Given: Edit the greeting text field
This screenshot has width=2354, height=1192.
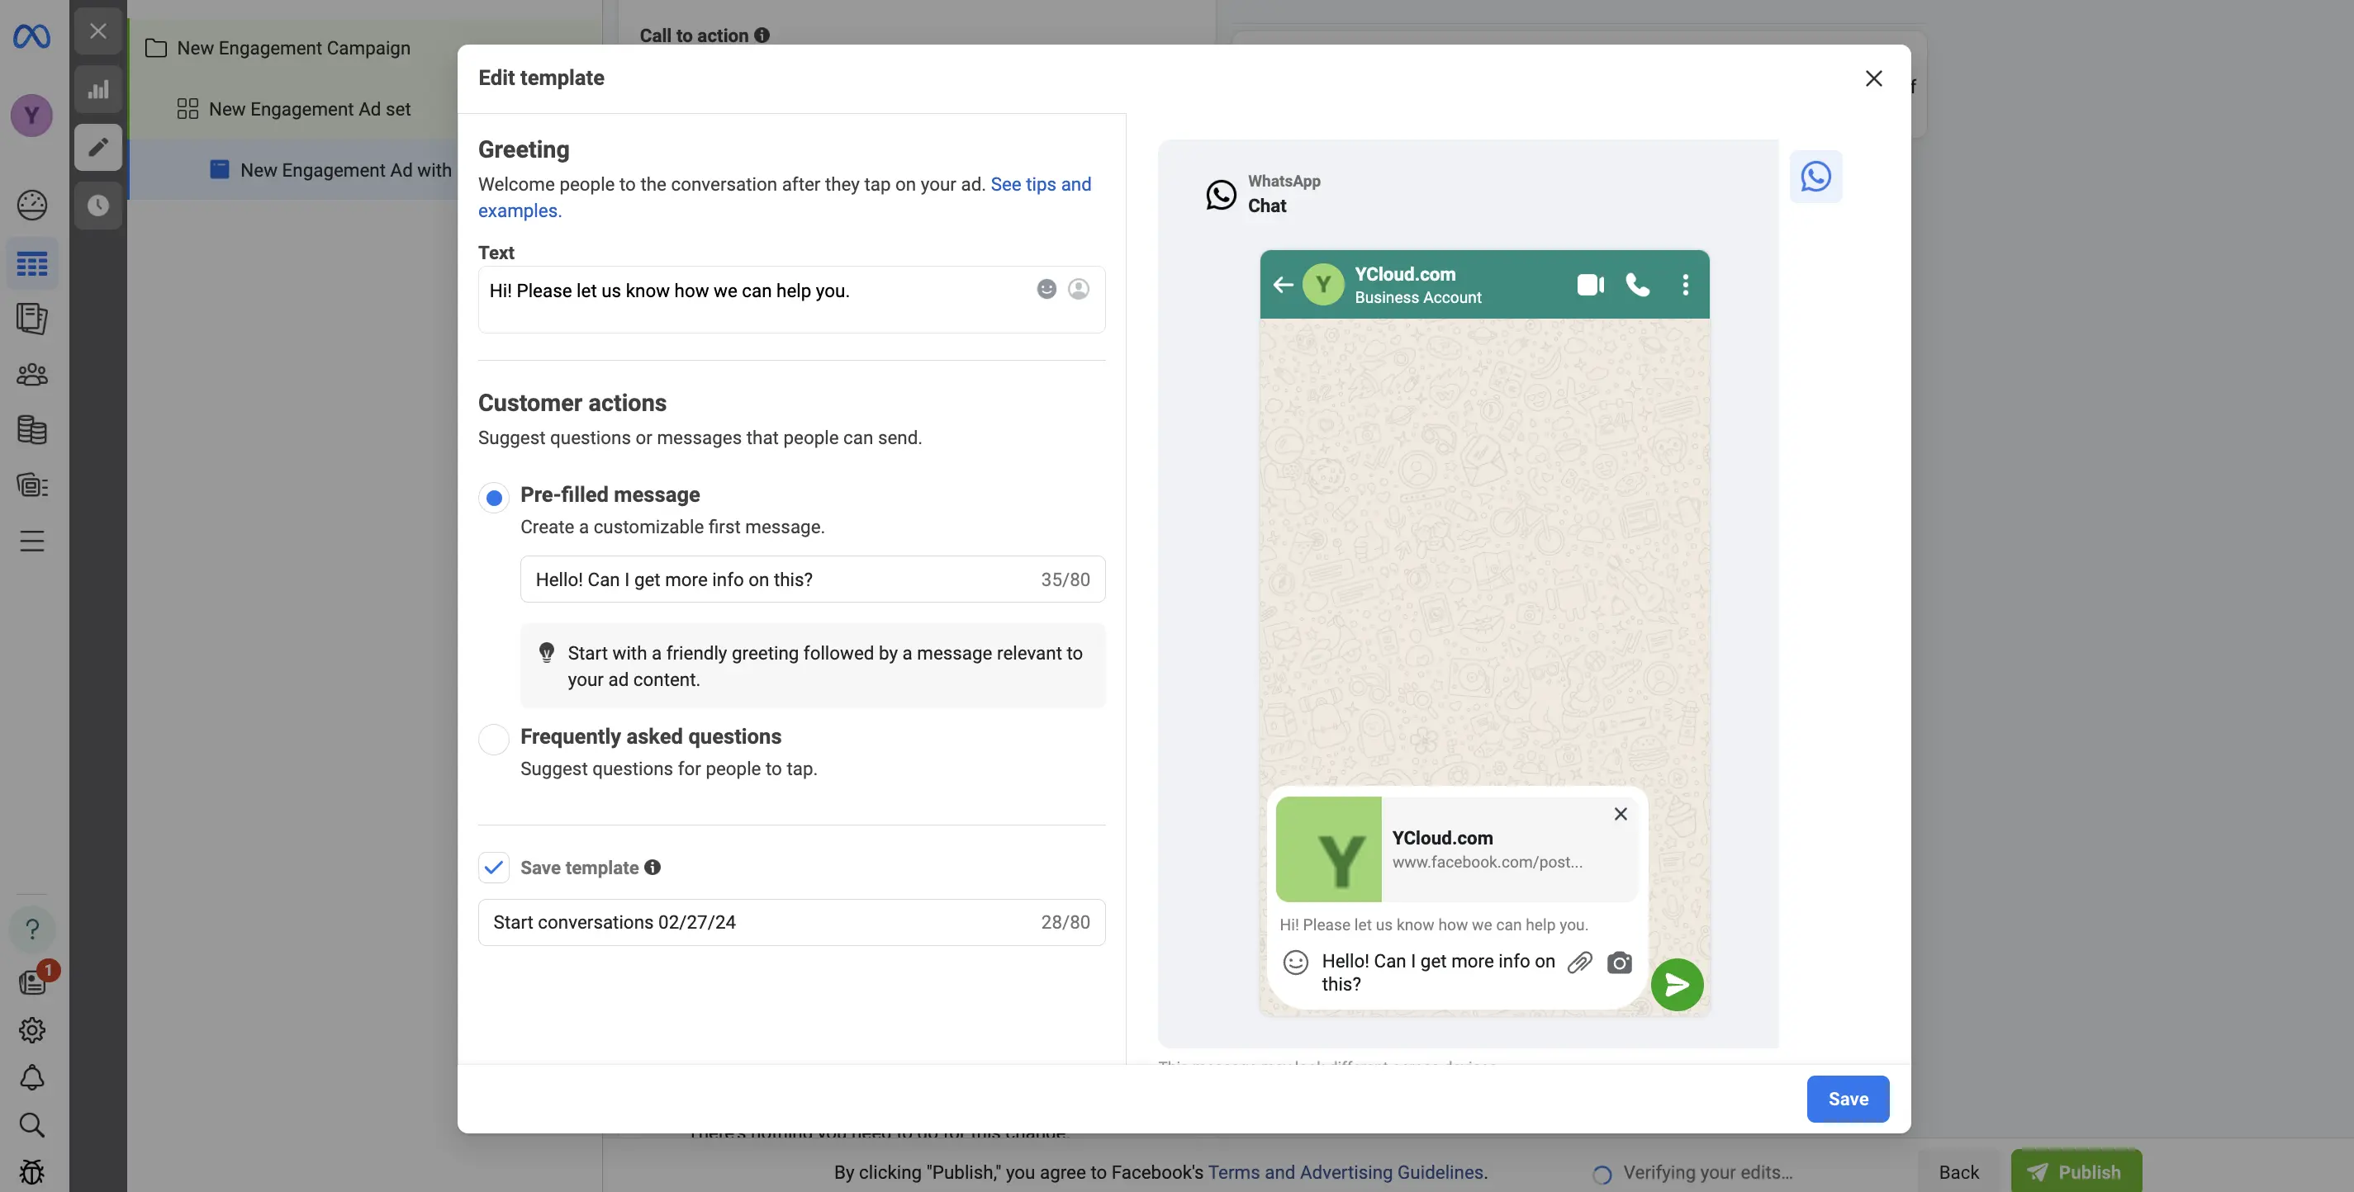Looking at the screenshot, I should tap(791, 300).
